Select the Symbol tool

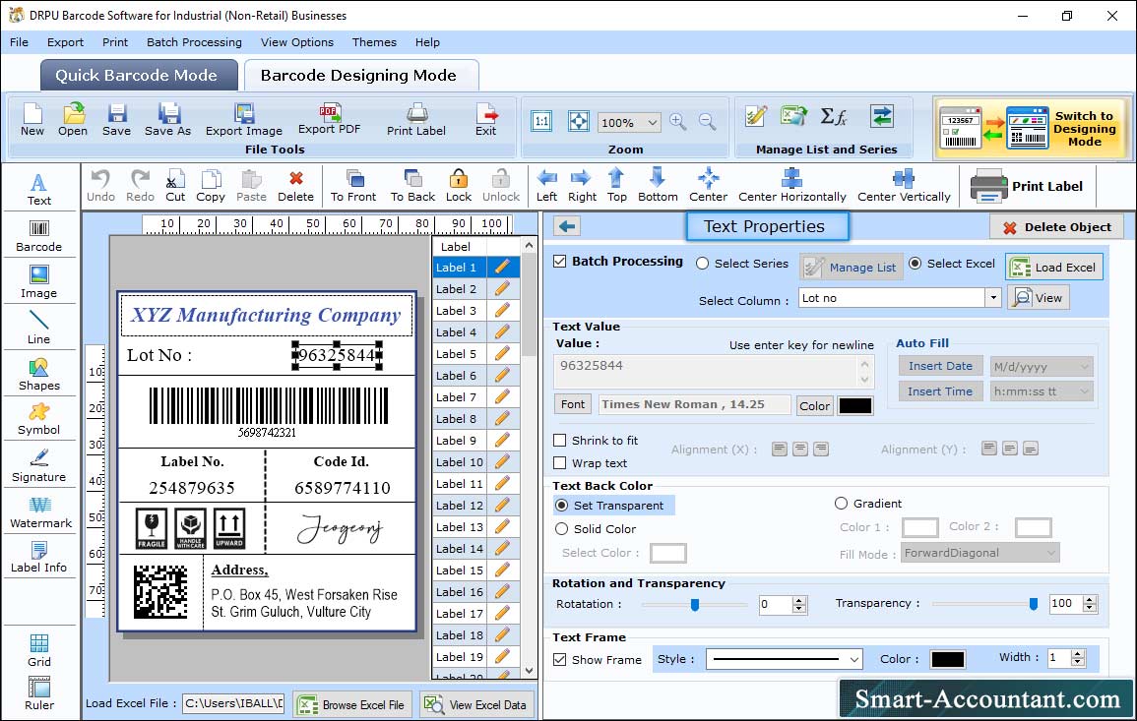coord(39,420)
